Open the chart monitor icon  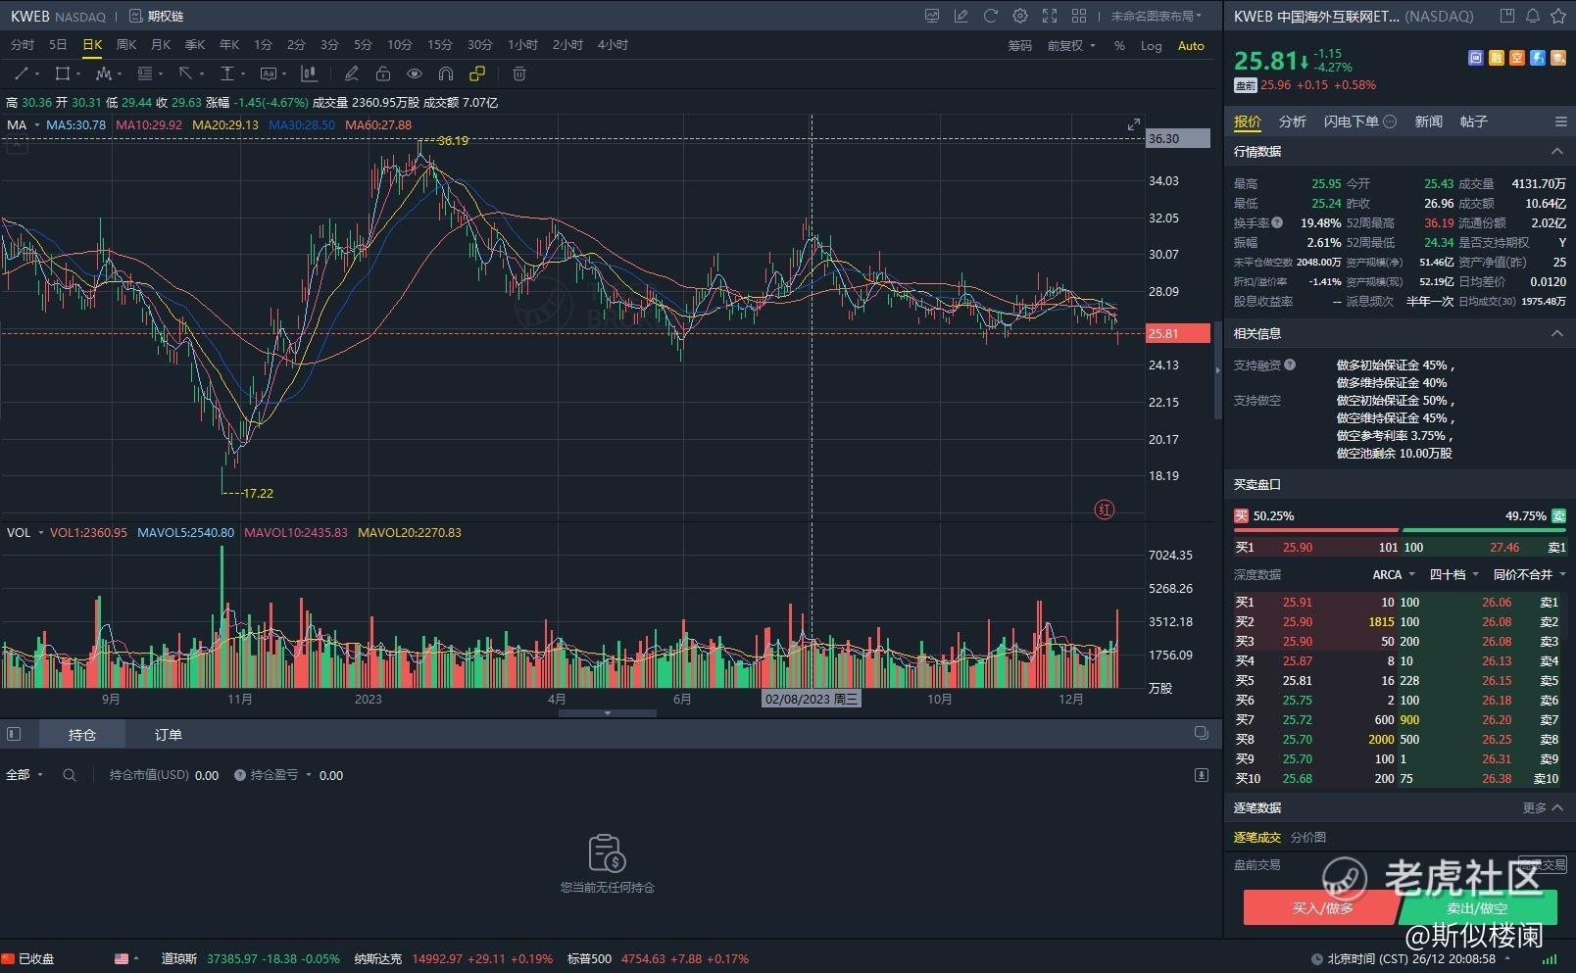click(932, 16)
